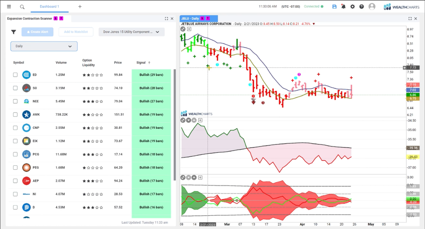Viewport: 425px width, 229px height.
Task: Switch to the Dashboard 1 tab
Action: tap(49, 7)
